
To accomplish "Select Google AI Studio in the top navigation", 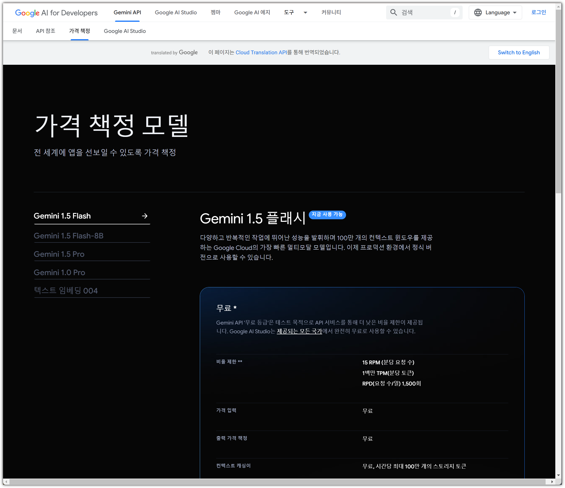I will tap(176, 12).
